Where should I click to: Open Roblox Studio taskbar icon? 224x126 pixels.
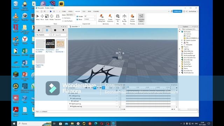pyautogui.click(x=113, y=124)
